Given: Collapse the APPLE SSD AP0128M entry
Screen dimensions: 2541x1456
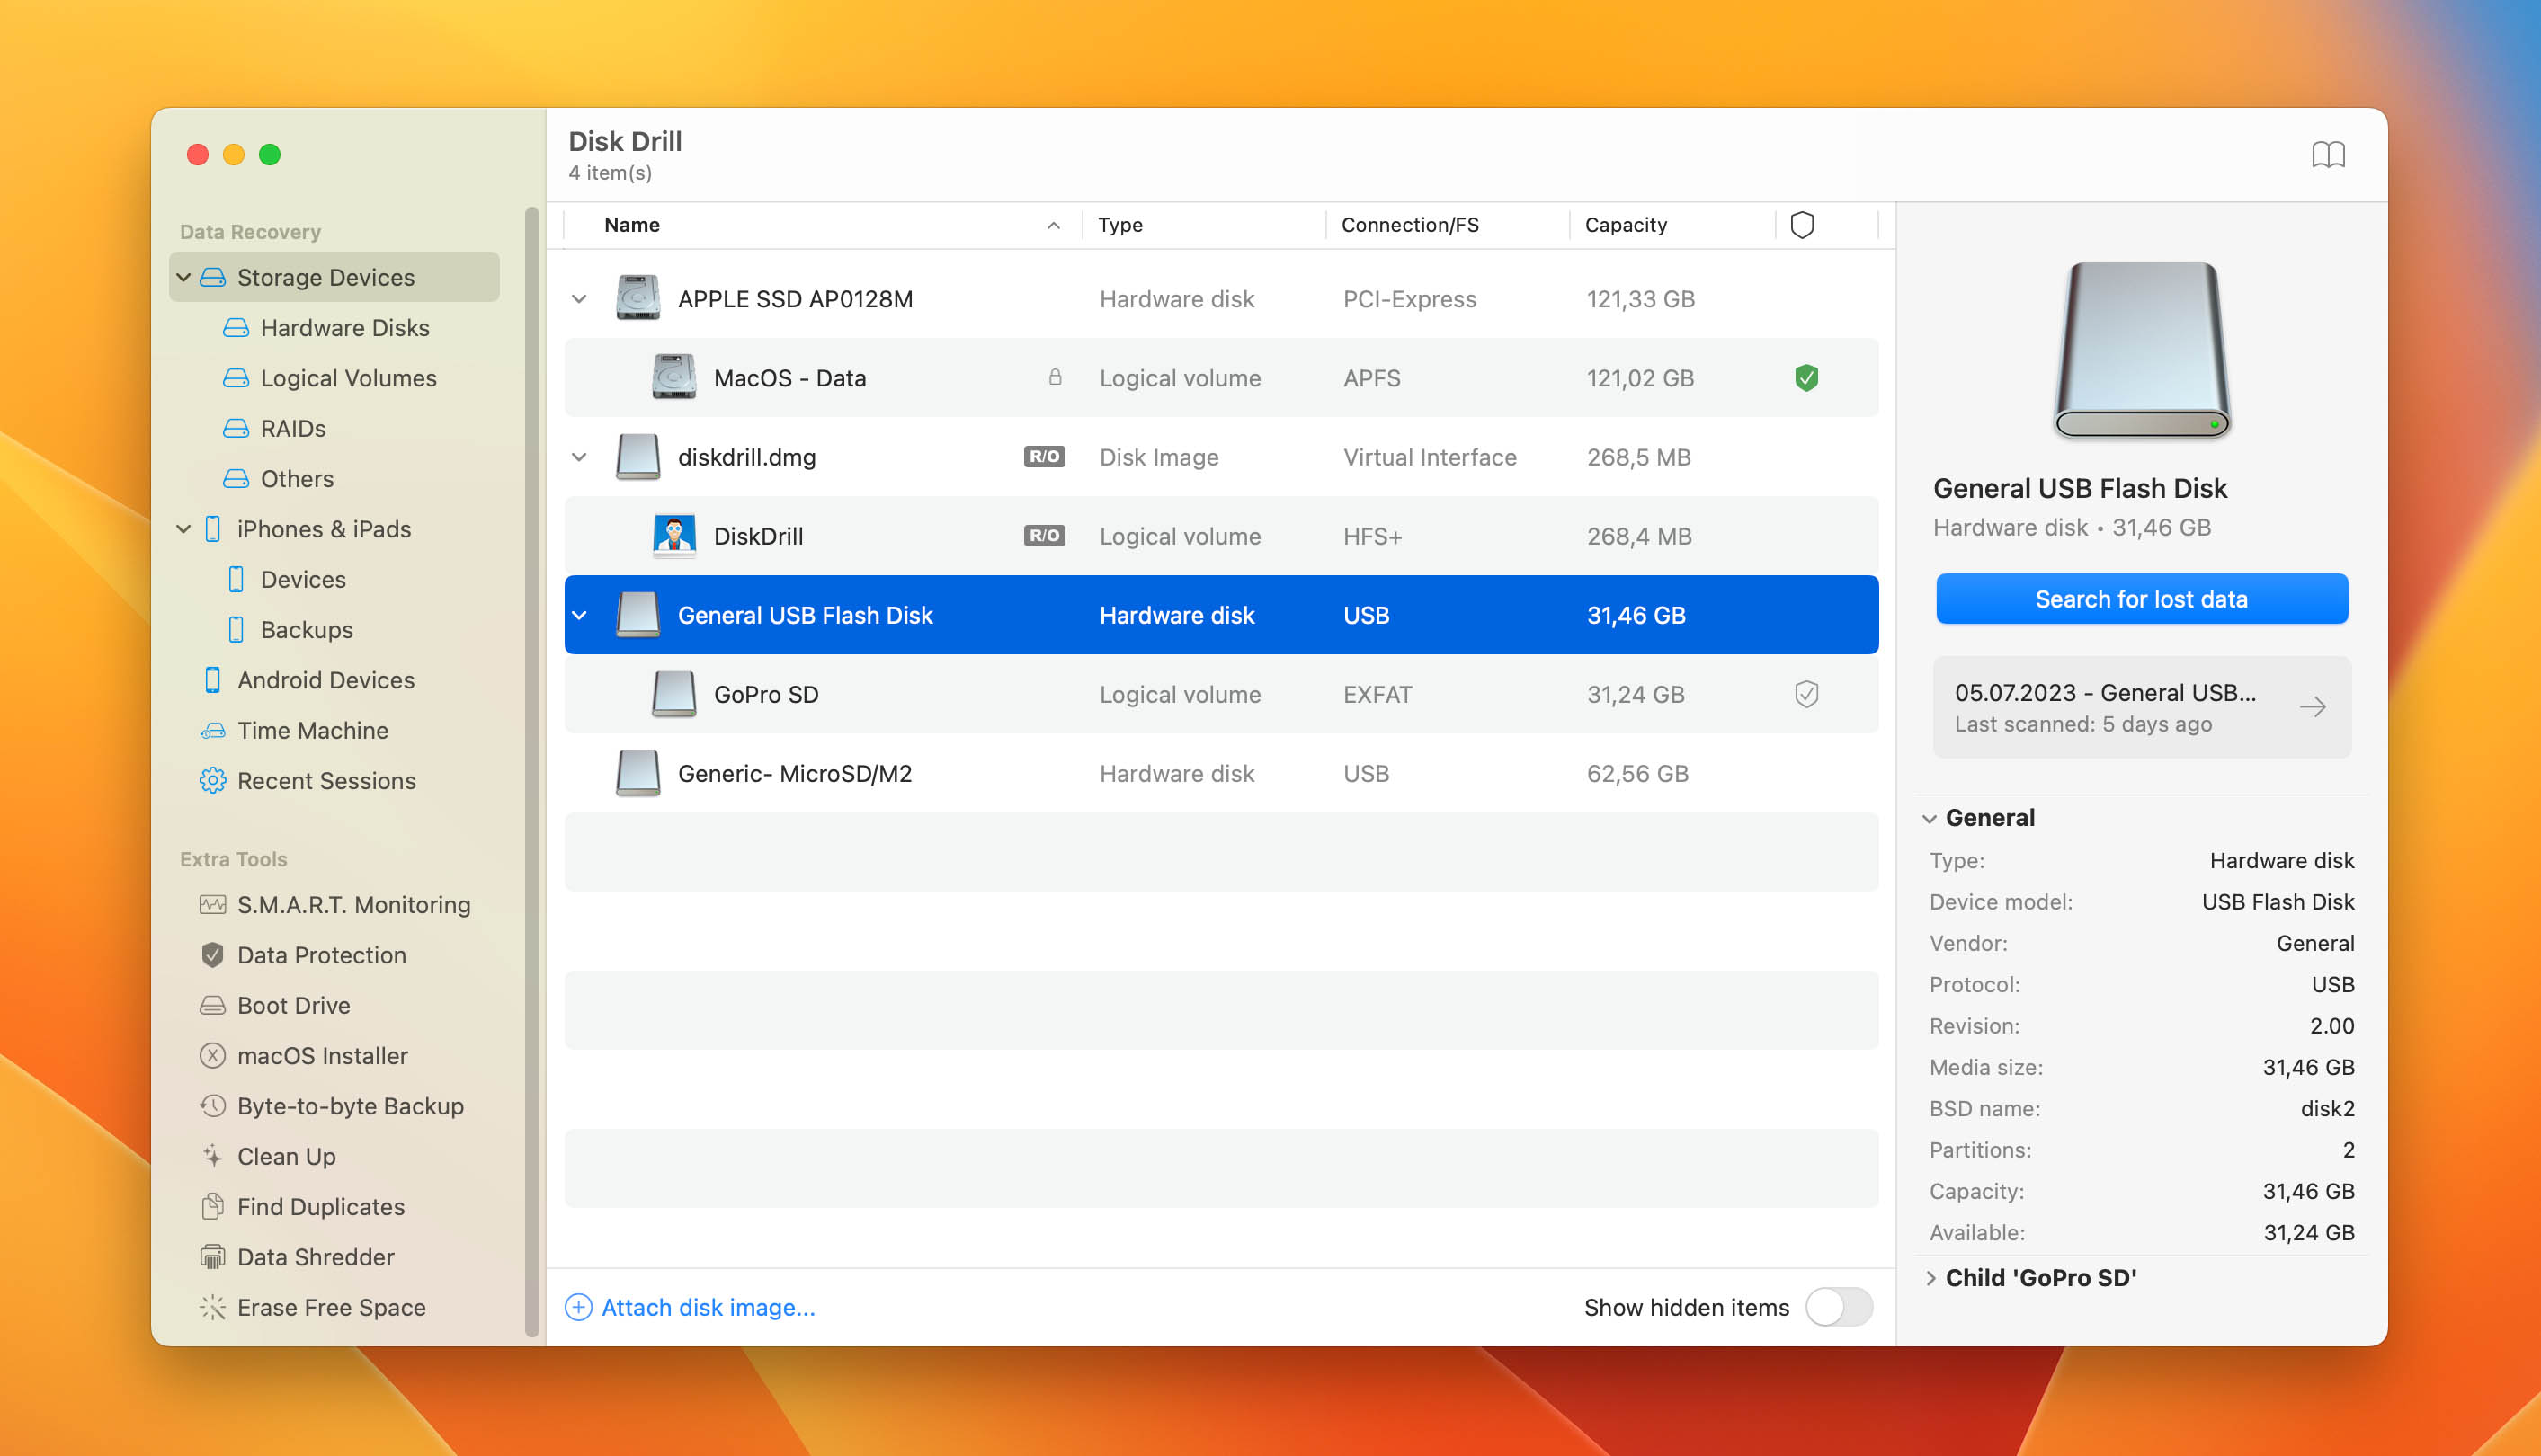Looking at the screenshot, I should point(581,298).
